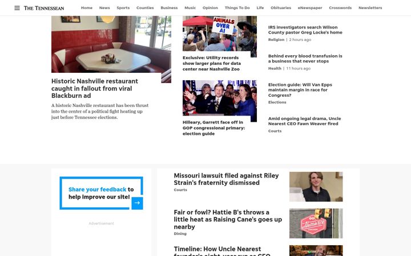Open the hamburger menu icon

tap(17, 8)
